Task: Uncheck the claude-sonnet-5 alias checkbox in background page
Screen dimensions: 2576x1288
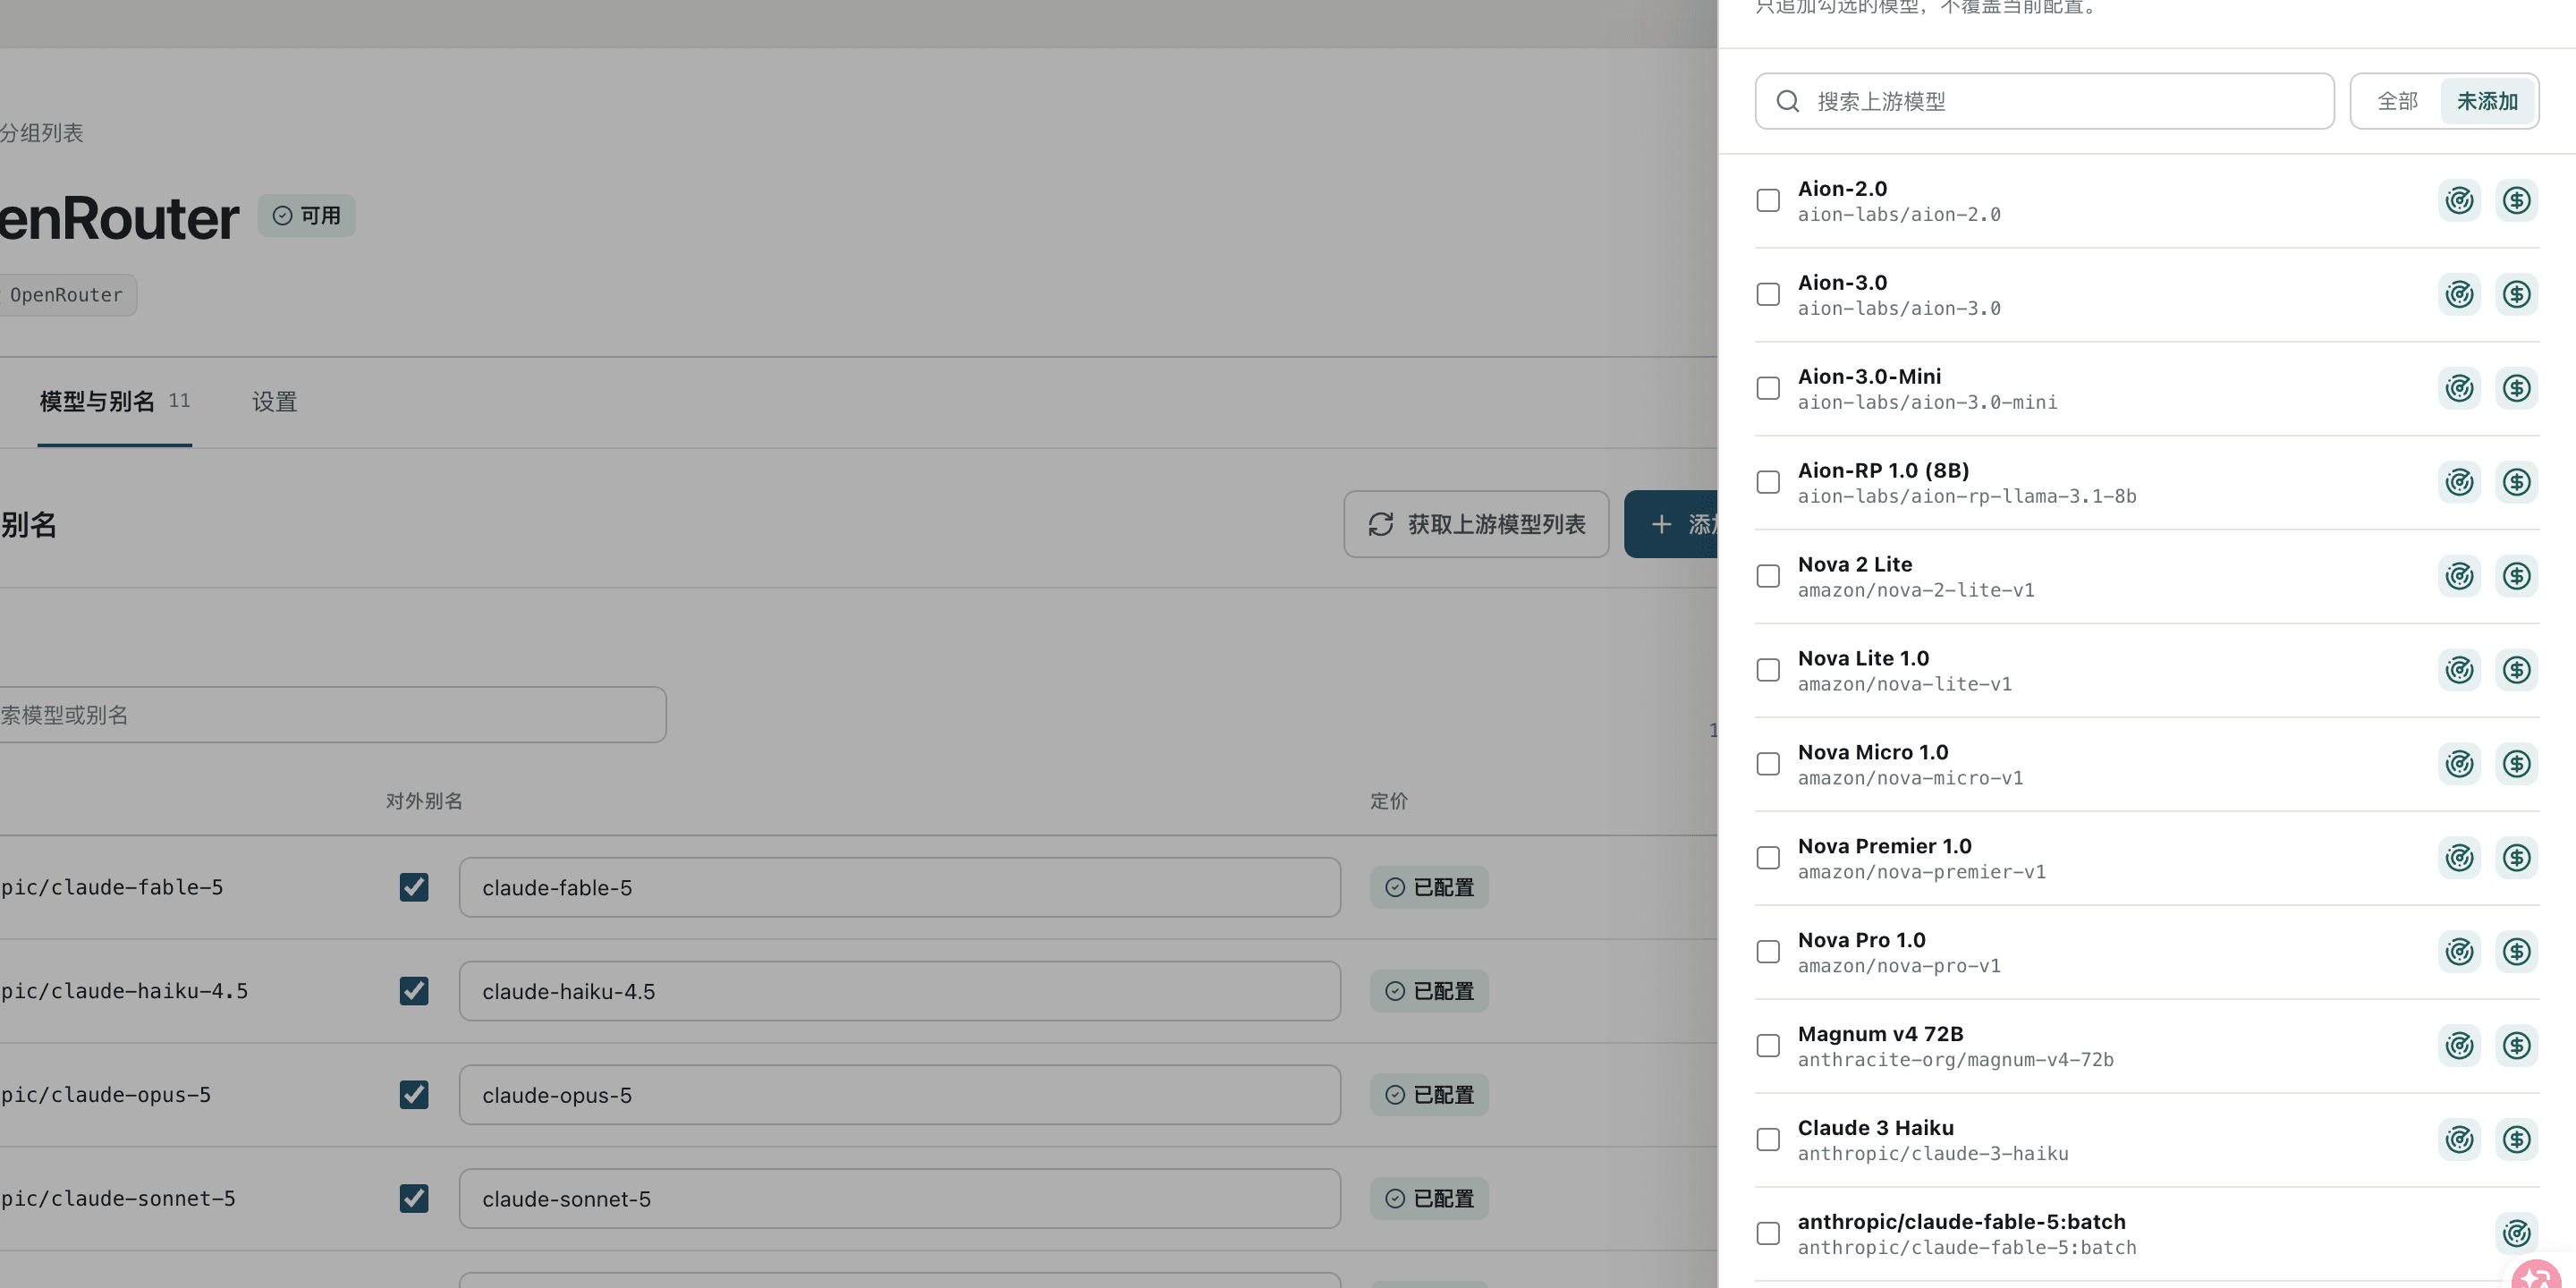Action: point(414,1199)
